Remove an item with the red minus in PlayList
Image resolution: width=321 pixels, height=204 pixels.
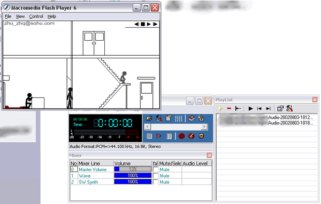(229, 108)
